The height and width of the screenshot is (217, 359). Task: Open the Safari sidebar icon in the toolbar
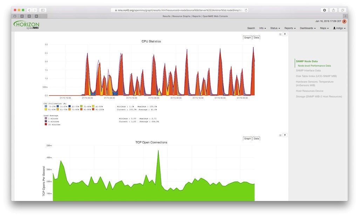click(43, 10)
